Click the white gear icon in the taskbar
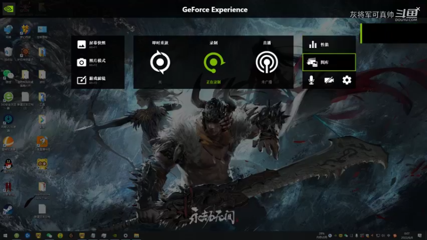The height and width of the screenshot is (240, 427). coord(125,235)
